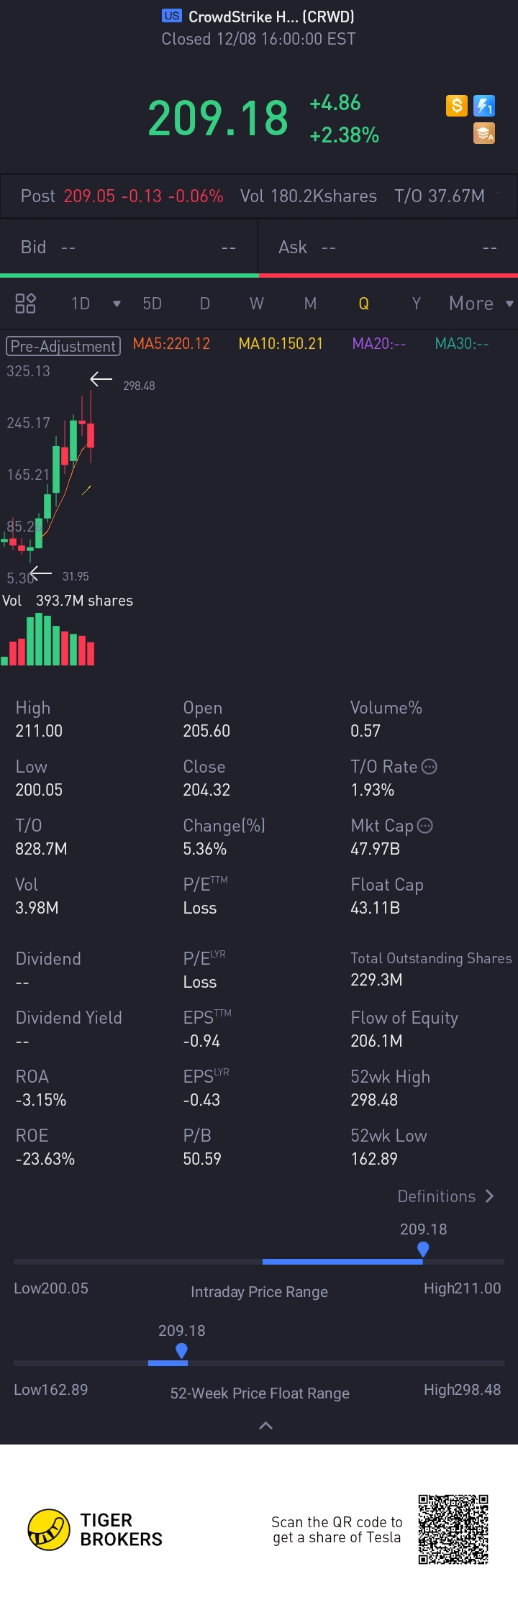Tap the blue lightning bolt badge

[x=484, y=106]
